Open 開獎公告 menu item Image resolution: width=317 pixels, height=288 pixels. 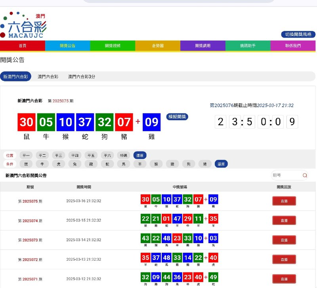(67, 46)
